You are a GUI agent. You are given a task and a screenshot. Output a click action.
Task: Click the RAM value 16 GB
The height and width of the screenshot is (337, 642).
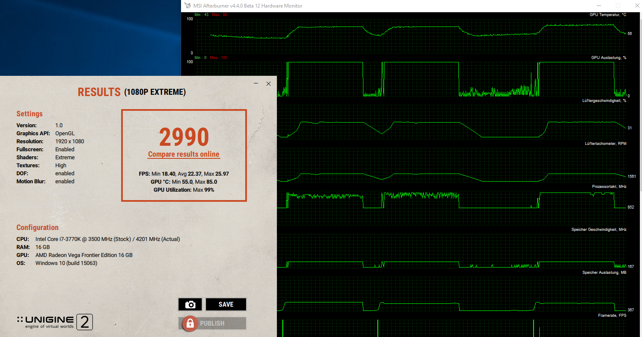click(43, 247)
